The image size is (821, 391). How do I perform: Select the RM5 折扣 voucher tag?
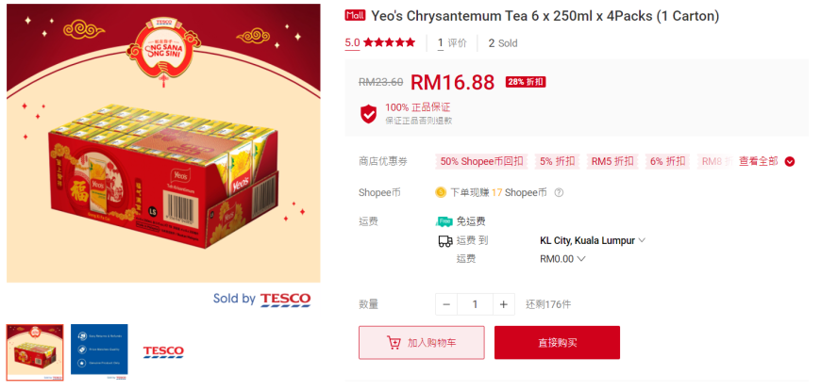612,161
